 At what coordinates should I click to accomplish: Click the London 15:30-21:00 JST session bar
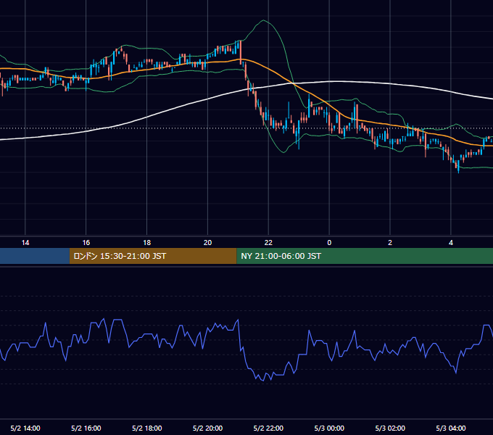(153, 256)
